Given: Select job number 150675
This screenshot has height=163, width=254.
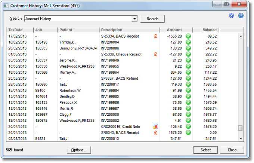Looking at the screenshot, I should click(41, 121).
